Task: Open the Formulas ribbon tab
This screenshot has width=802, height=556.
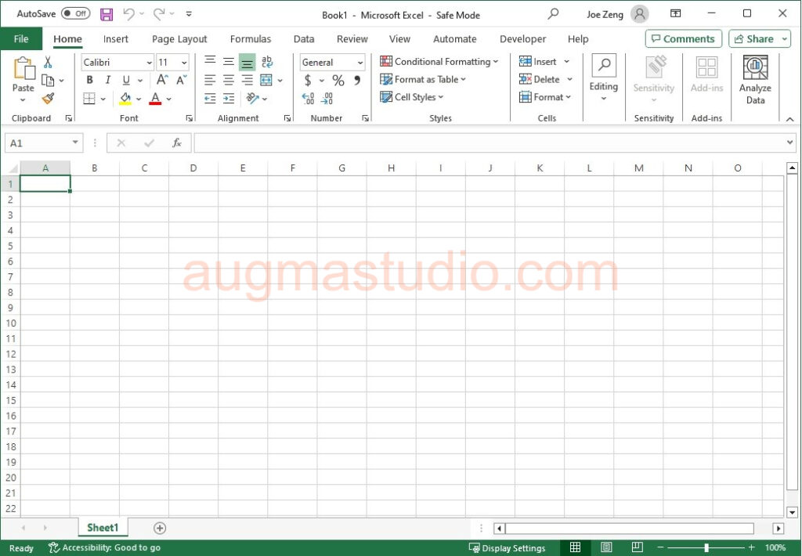Action: coord(251,39)
